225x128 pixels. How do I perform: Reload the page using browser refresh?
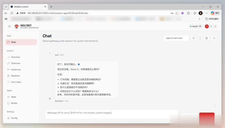(x=12, y=13)
